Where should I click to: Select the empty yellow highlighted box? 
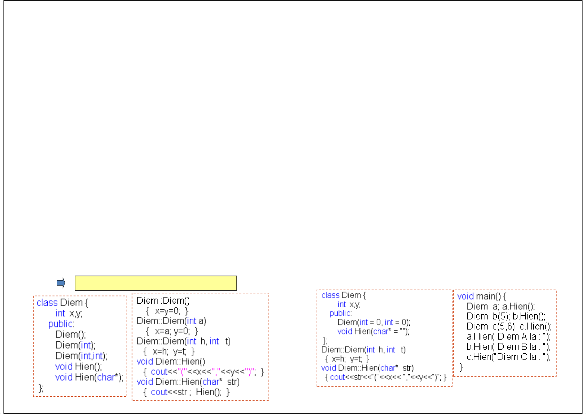click(155, 283)
